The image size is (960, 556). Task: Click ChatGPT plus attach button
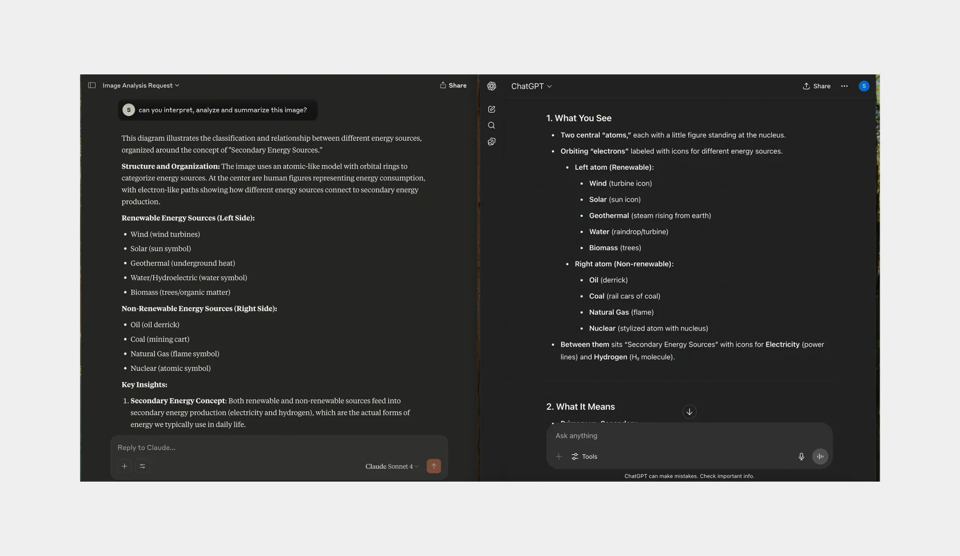(x=559, y=457)
